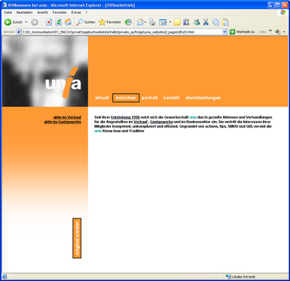Click the Paste clipboard icon

tap(225, 22)
